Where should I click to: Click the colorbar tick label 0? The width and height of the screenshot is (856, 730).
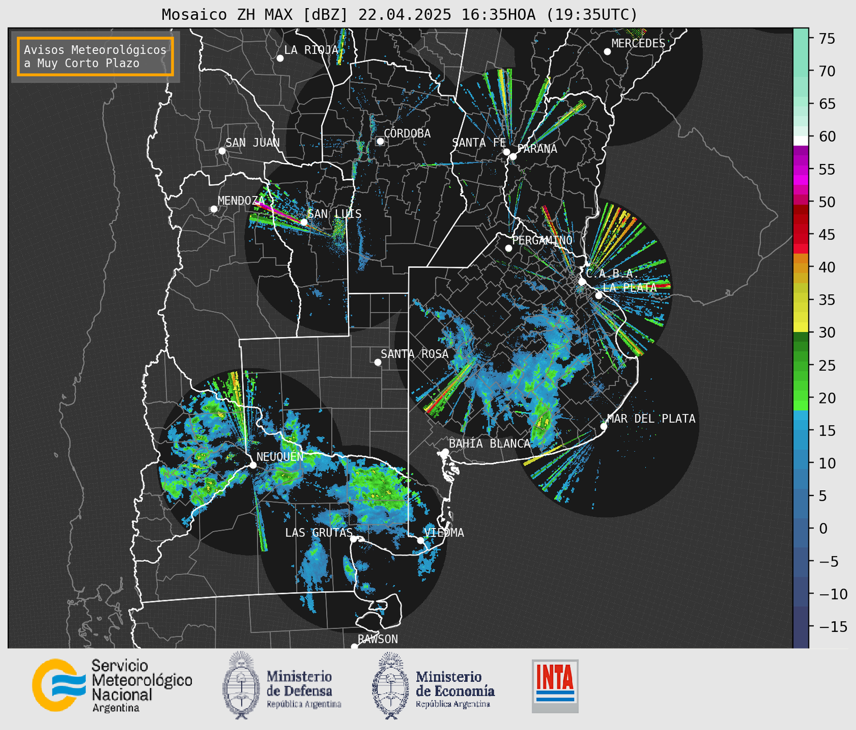pyautogui.click(x=823, y=528)
